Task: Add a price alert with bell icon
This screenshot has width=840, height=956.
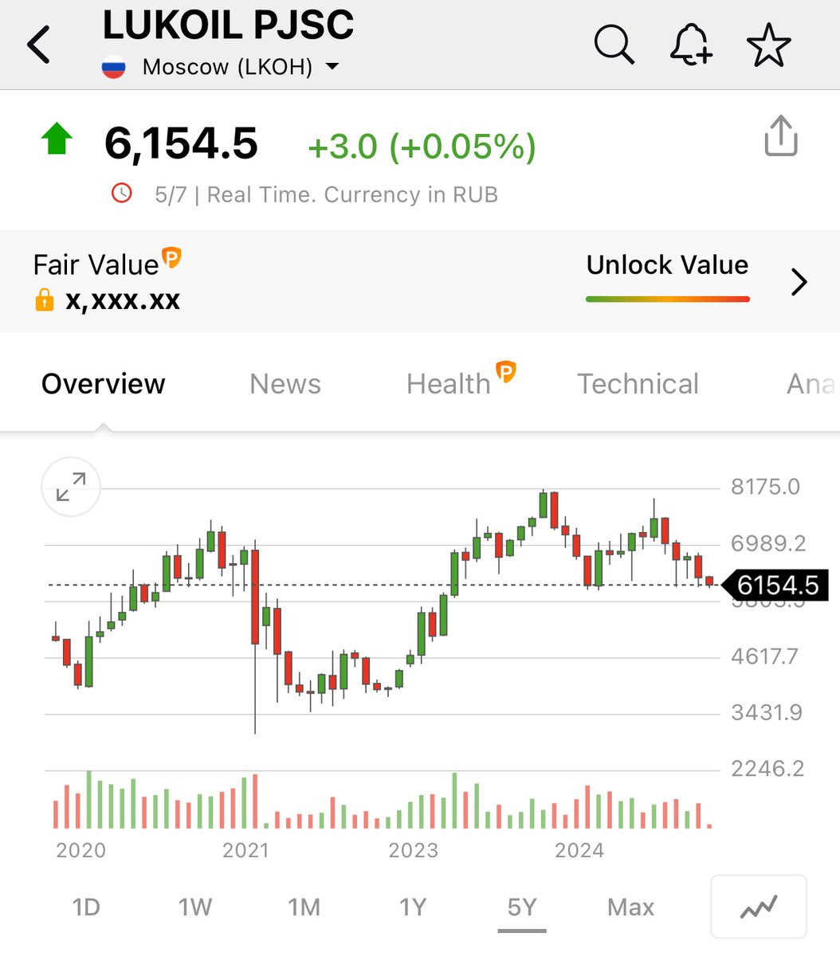Action: point(690,44)
